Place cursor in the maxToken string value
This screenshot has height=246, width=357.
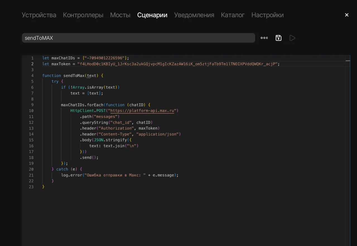[177, 64]
